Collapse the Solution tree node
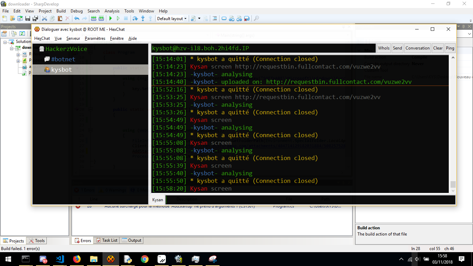Image resolution: width=473 pixels, height=266 pixels. click(6, 42)
